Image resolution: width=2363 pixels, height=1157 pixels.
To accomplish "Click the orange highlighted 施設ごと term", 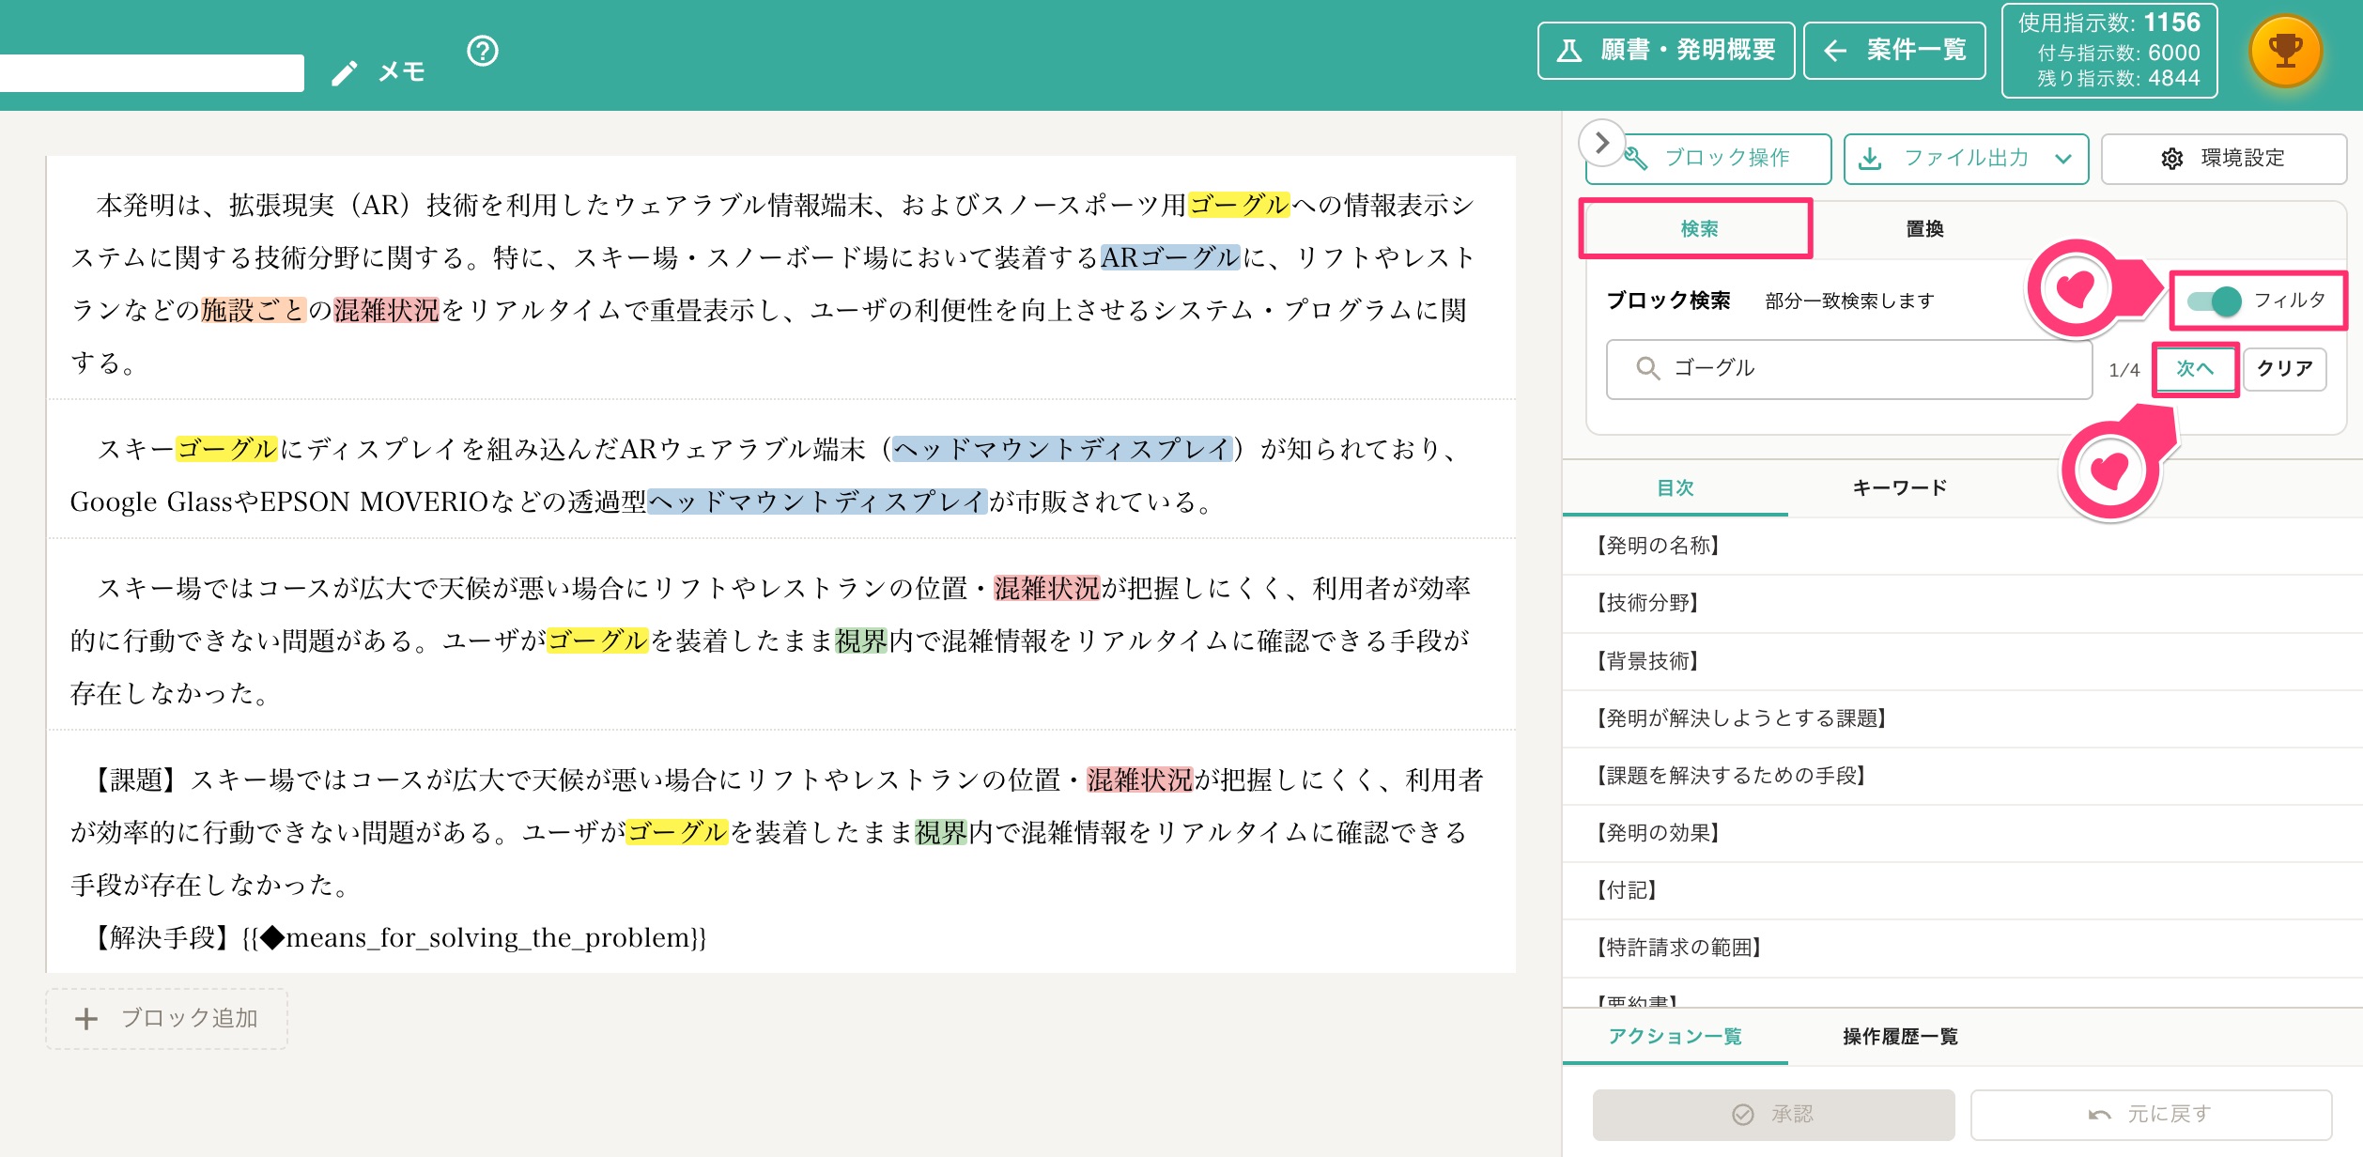I will coord(254,310).
